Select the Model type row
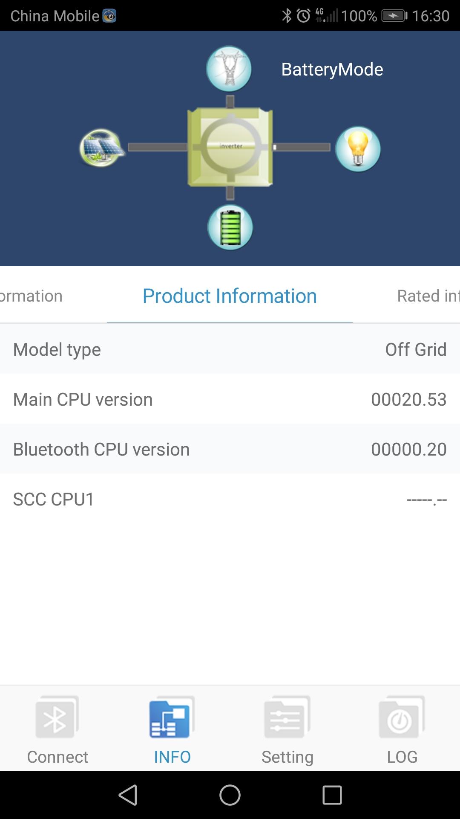 coord(230,349)
